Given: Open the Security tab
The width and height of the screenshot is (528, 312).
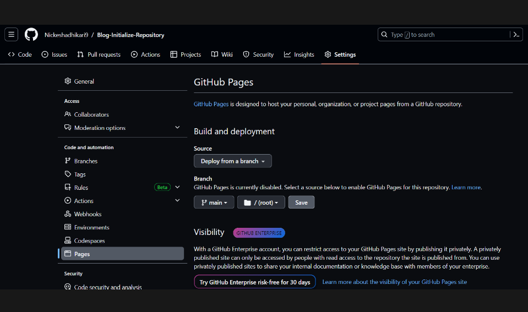Looking at the screenshot, I should click(258, 54).
